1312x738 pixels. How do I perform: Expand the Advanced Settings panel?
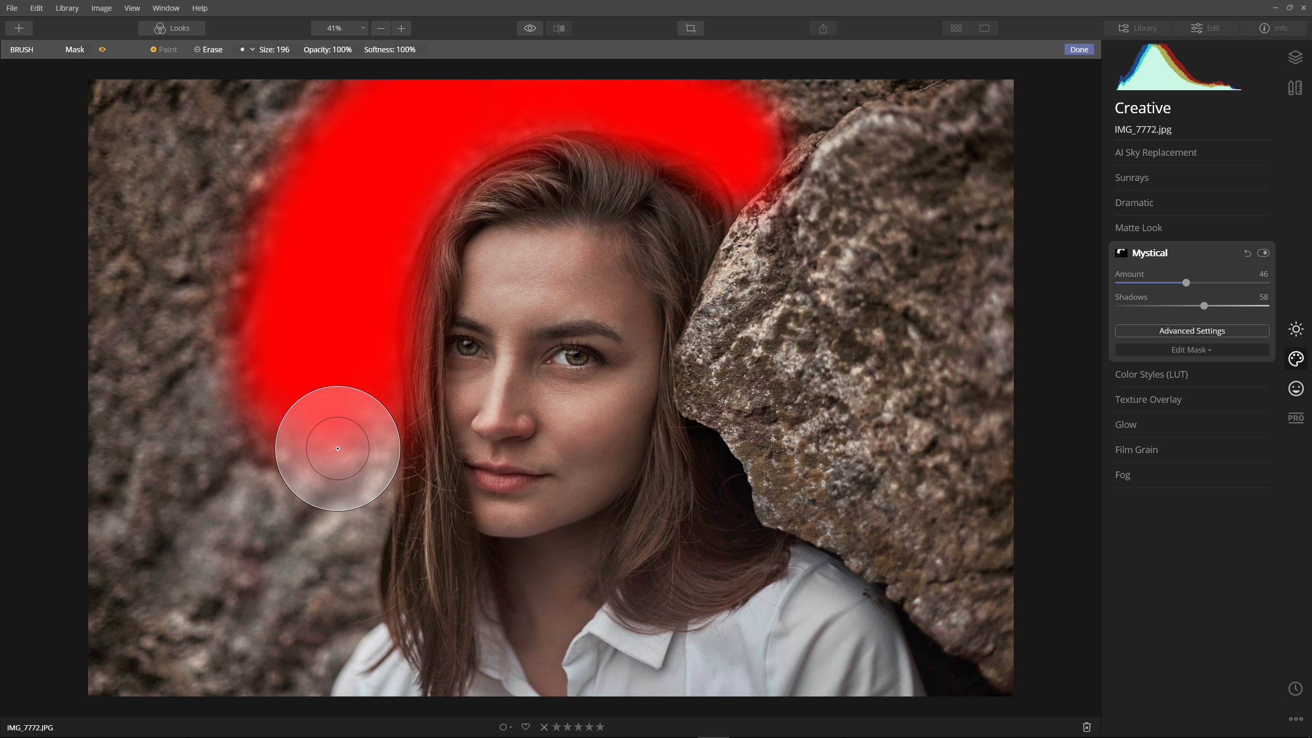coord(1192,331)
